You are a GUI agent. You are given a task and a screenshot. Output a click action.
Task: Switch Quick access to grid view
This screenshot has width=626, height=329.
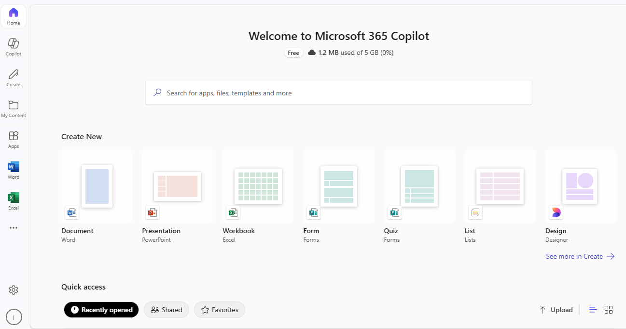click(609, 310)
